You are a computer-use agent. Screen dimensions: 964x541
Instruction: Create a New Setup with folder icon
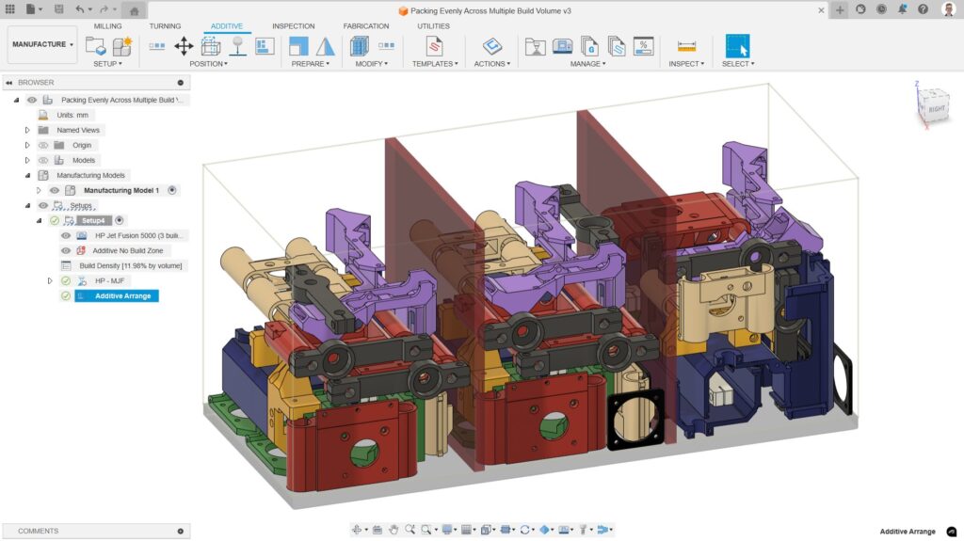(x=95, y=46)
